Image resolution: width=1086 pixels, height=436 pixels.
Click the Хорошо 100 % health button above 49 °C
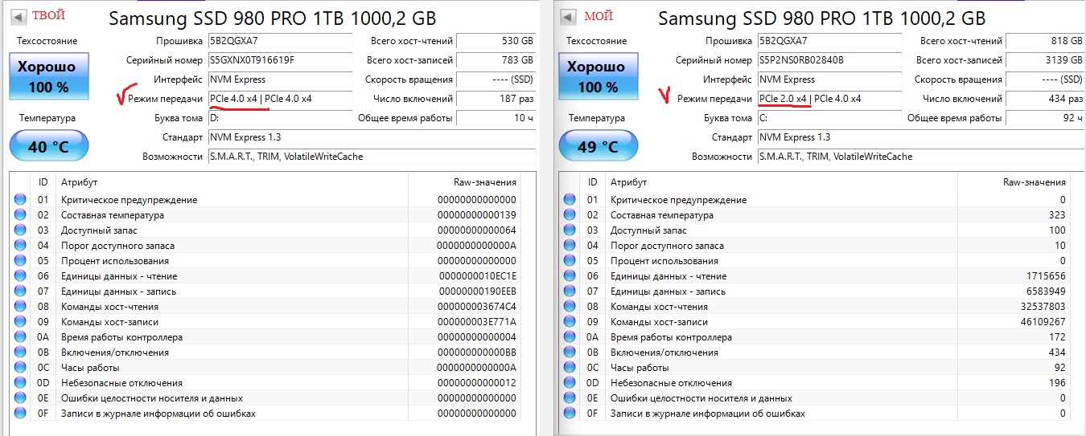point(598,77)
